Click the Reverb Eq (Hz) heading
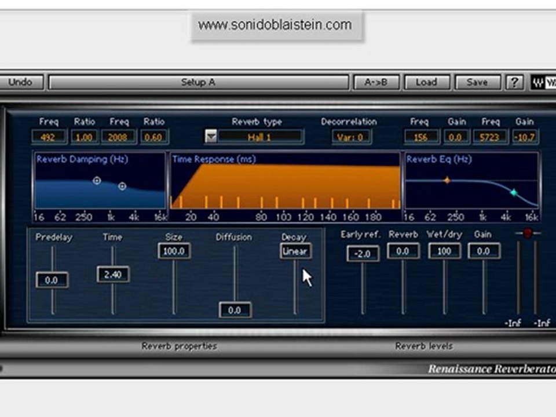This screenshot has height=417, width=556. 439,159
